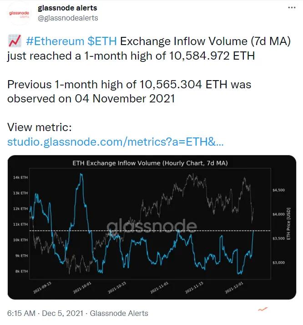Image resolution: width=303 pixels, height=325 pixels.
Task: Click the 2021-12-01 date axis label
Action: (234, 288)
